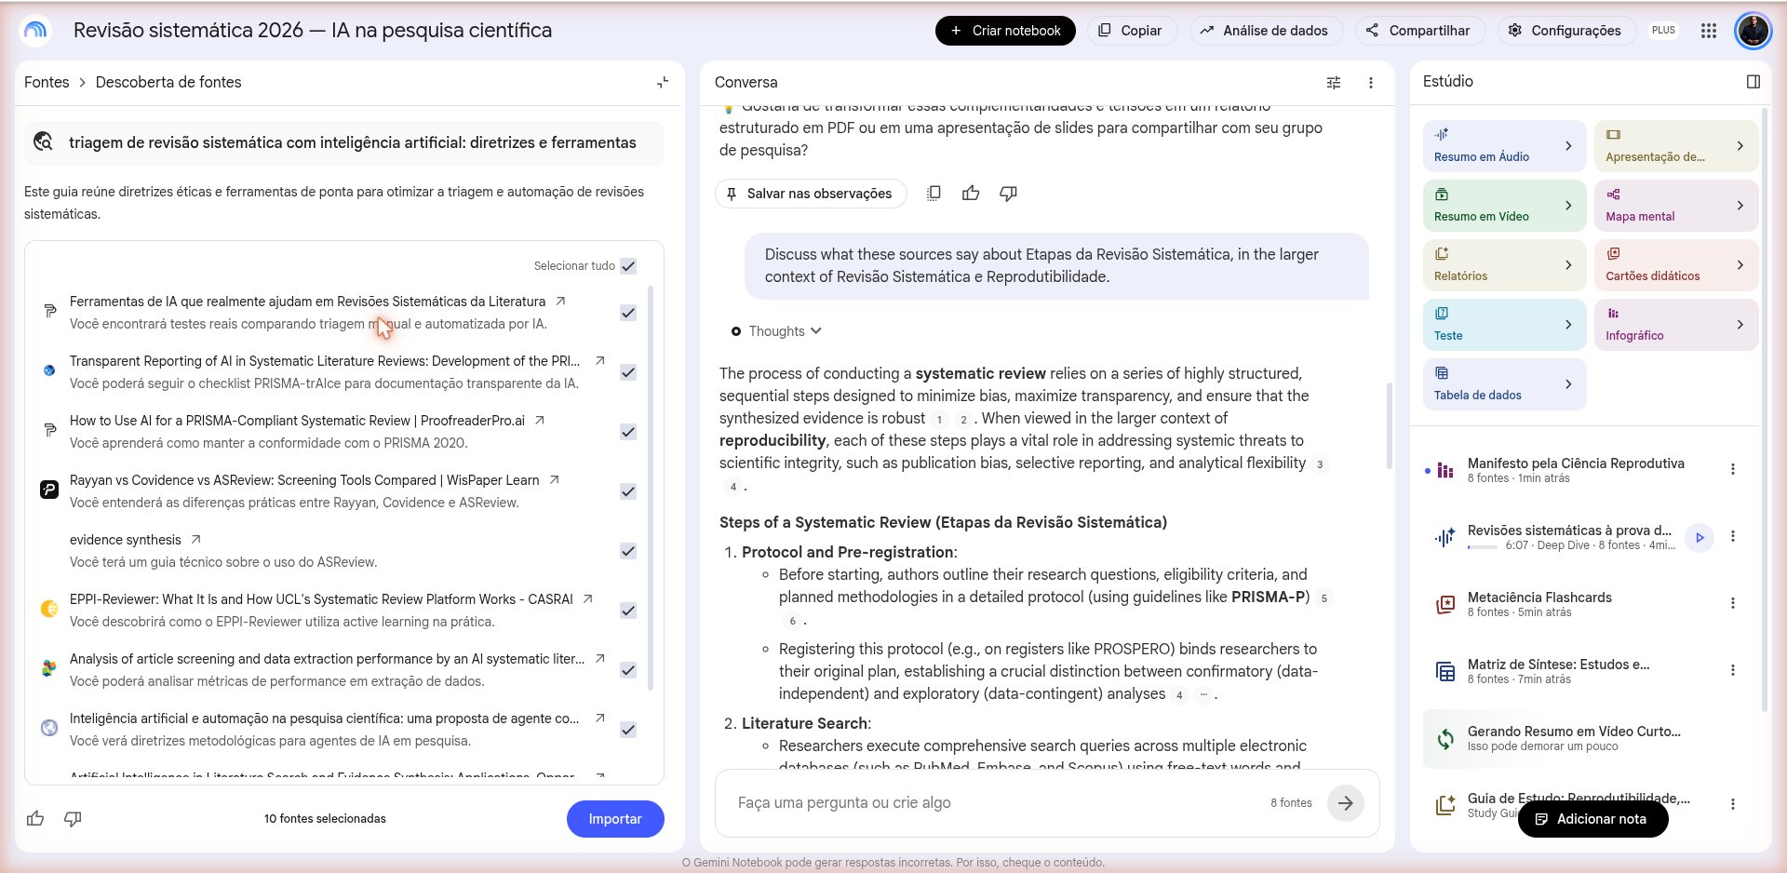Click thumbs up for discovered sources
This screenshot has width=1787, height=873.
click(35, 818)
